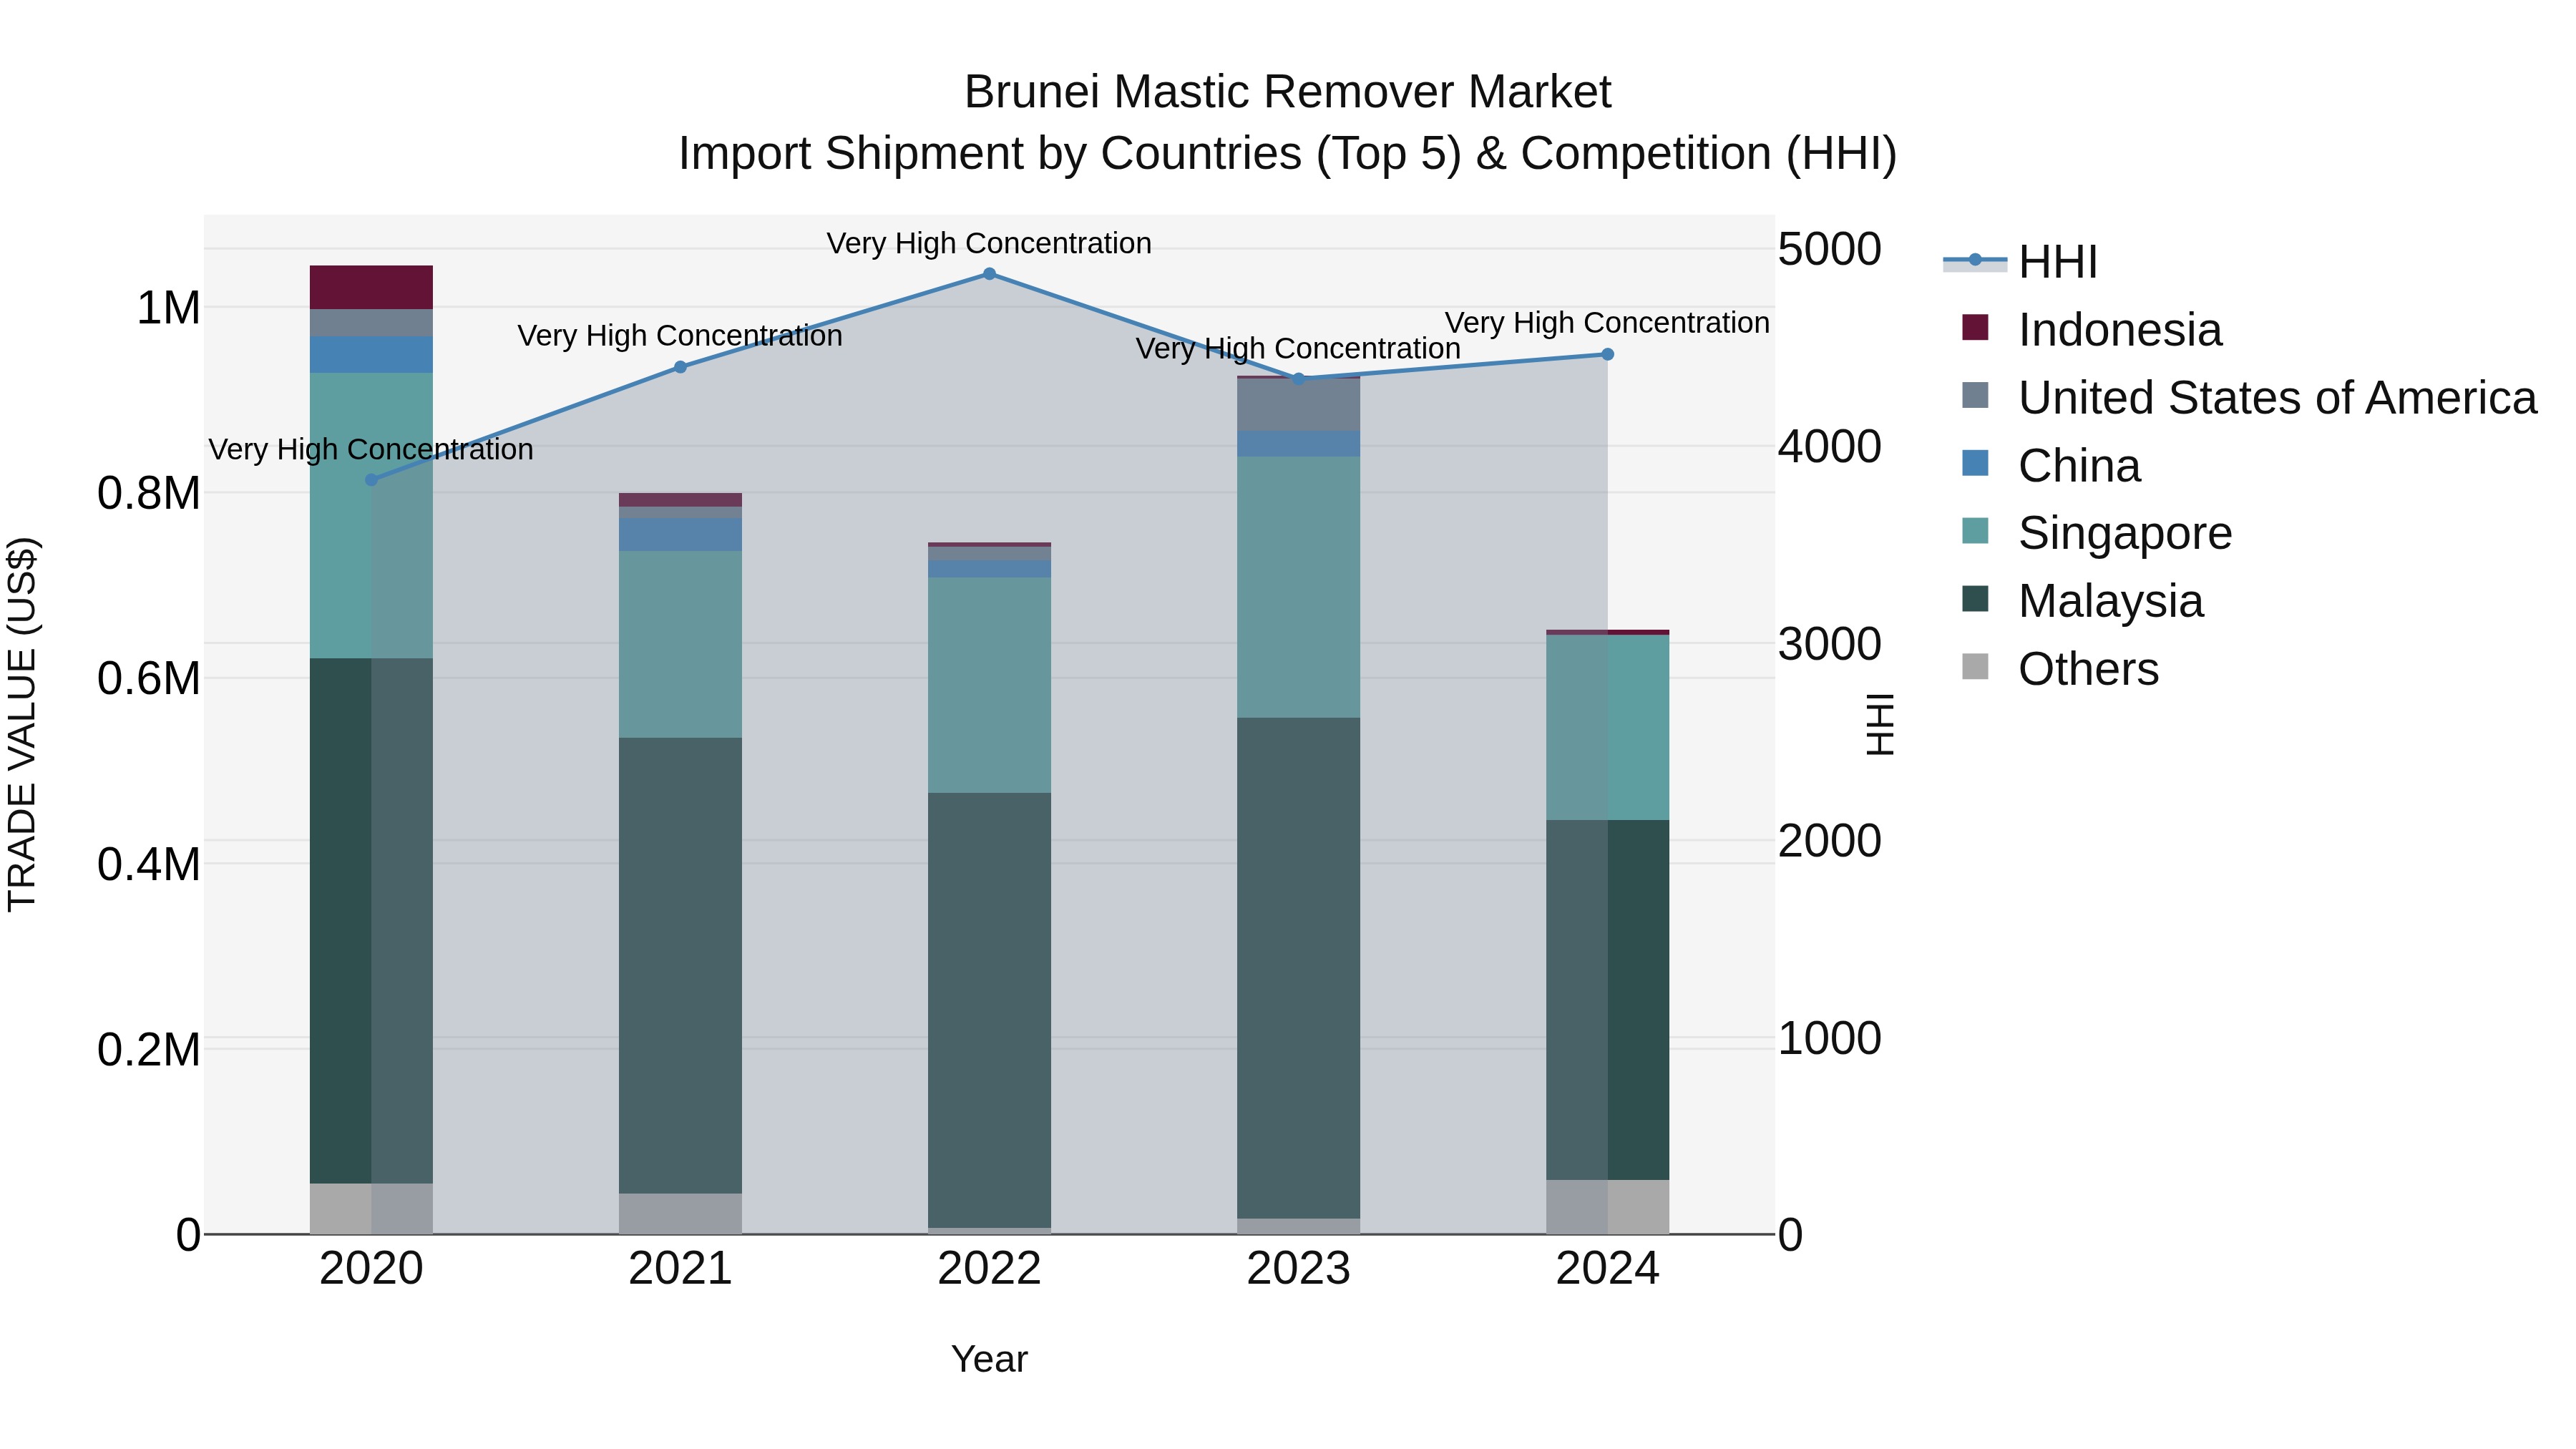Click the HHI data point for 2023
The width and height of the screenshot is (2576, 1449).
point(1299,379)
